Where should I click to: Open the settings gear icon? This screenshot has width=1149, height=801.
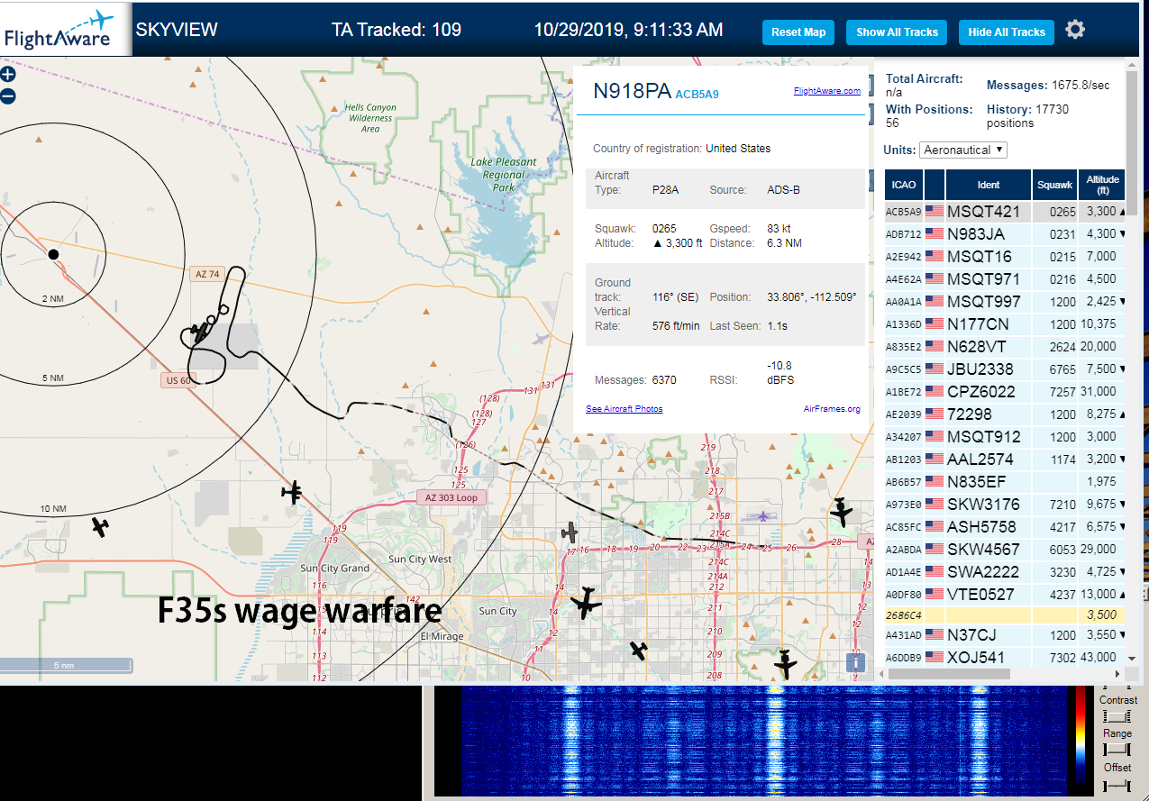(x=1075, y=30)
